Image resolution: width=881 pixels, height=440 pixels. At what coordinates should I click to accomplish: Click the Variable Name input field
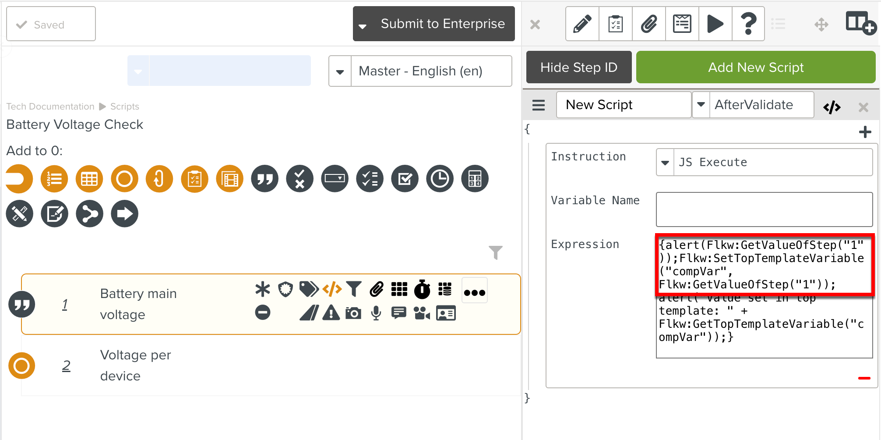tap(764, 209)
